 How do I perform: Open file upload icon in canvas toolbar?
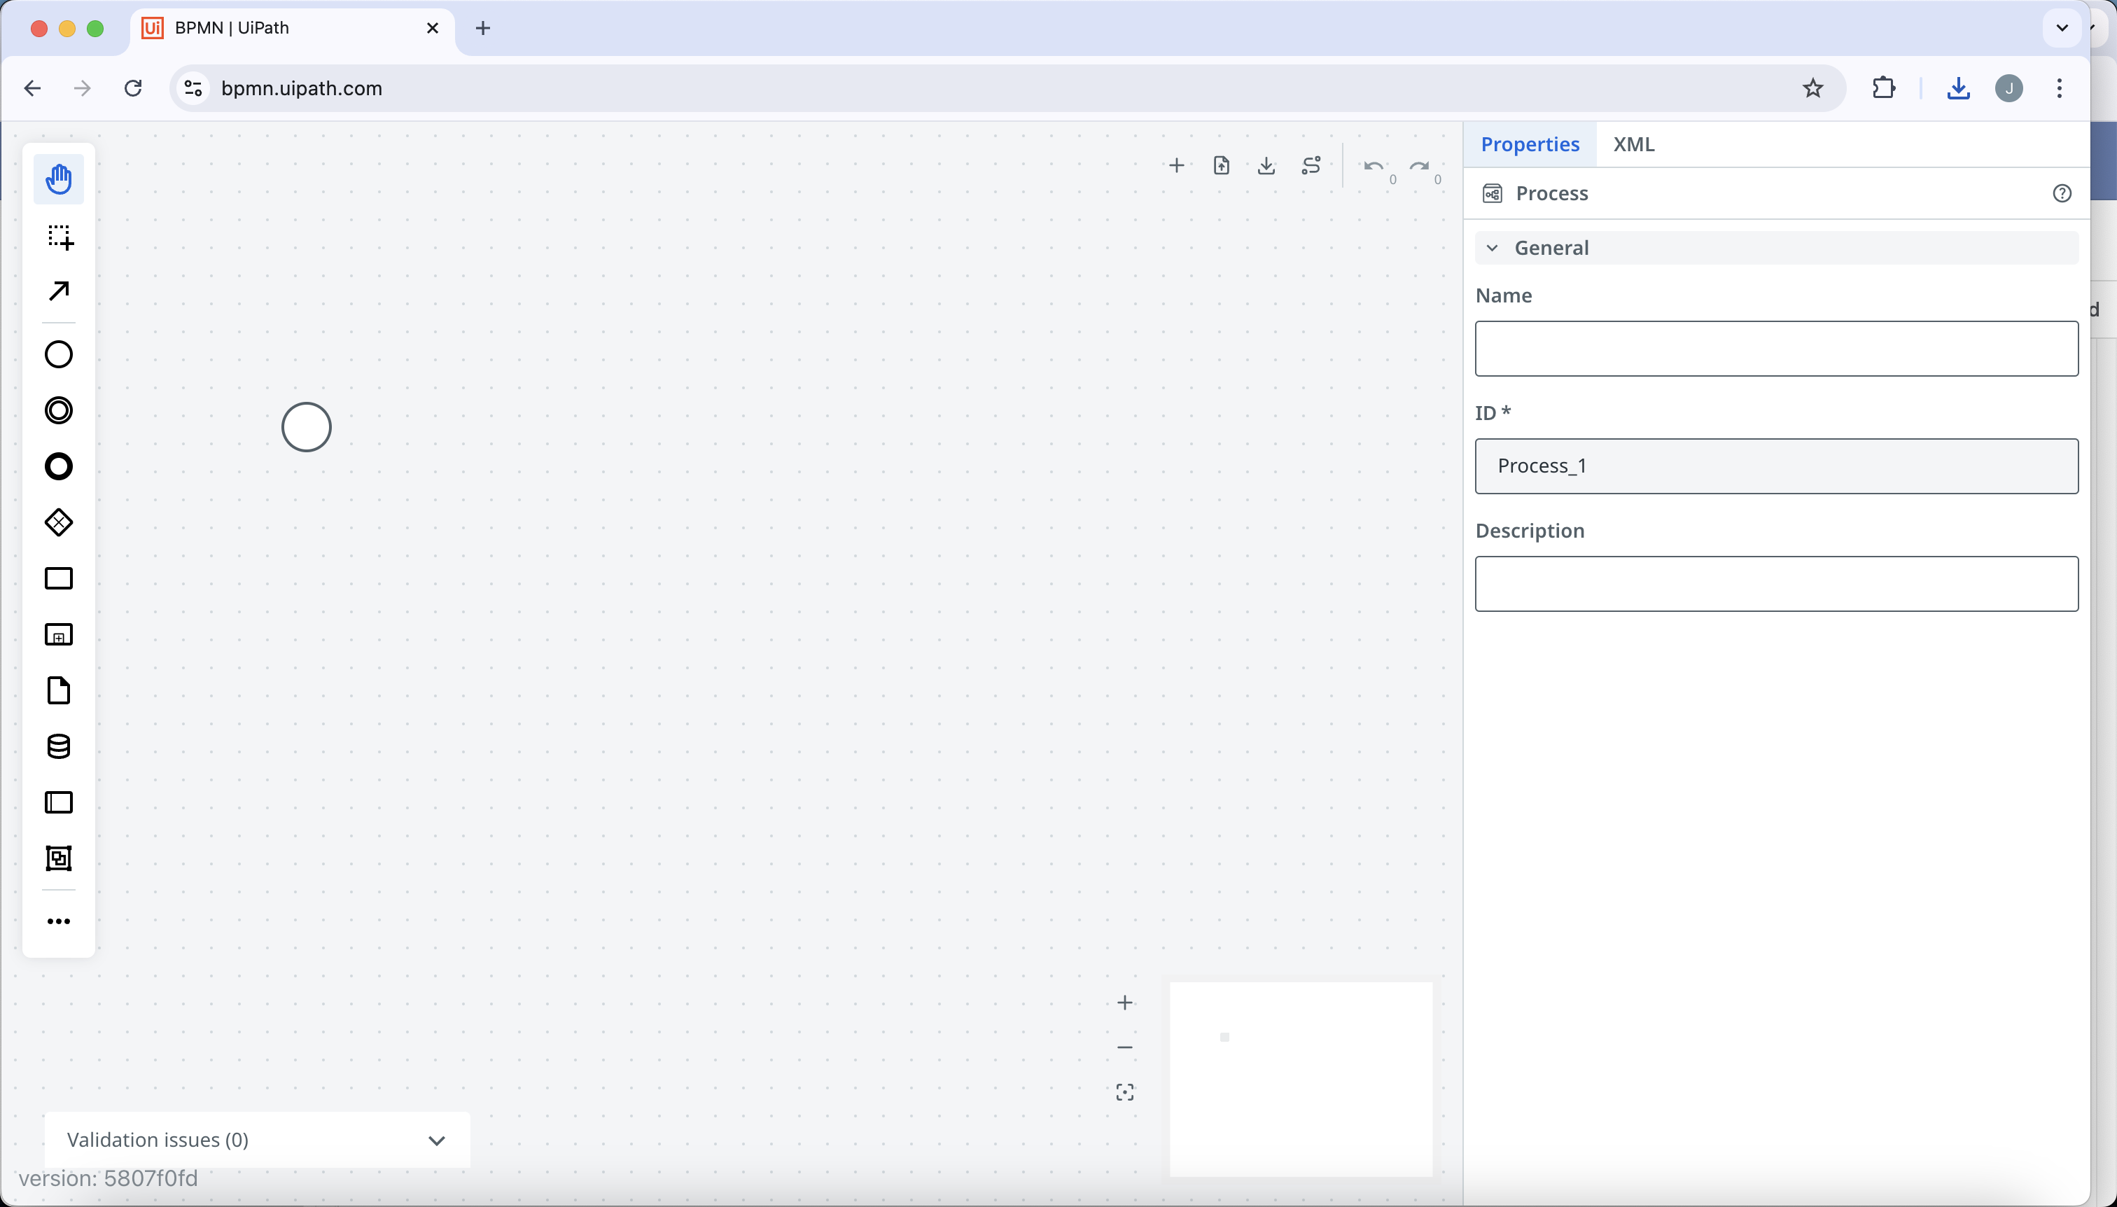click(x=1222, y=166)
